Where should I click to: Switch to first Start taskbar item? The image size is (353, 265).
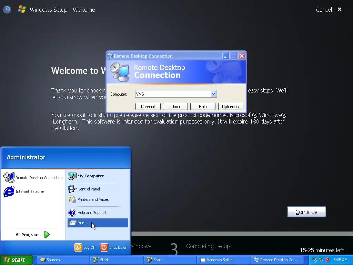(x=116, y=260)
